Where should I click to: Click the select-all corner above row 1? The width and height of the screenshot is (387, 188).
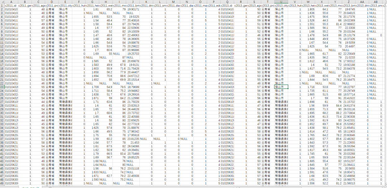(x=2, y=1)
